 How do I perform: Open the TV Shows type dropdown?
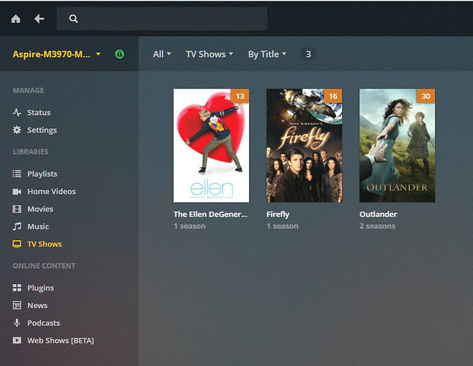209,54
